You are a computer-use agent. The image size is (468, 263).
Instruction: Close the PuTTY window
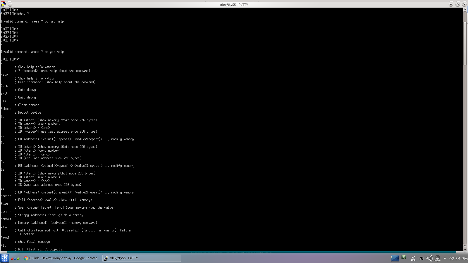pyautogui.click(x=464, y=4)
